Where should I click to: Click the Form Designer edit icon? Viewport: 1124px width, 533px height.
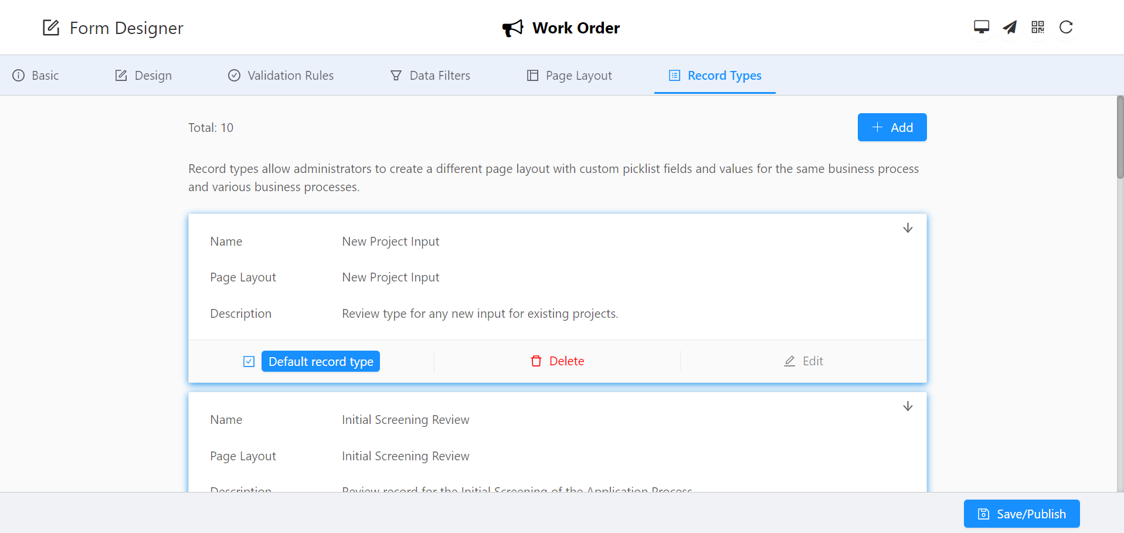51,28
